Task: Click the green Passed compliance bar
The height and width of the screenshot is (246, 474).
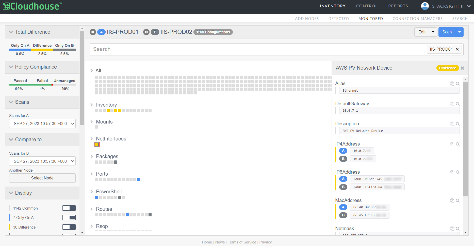Action: point(30,85)
